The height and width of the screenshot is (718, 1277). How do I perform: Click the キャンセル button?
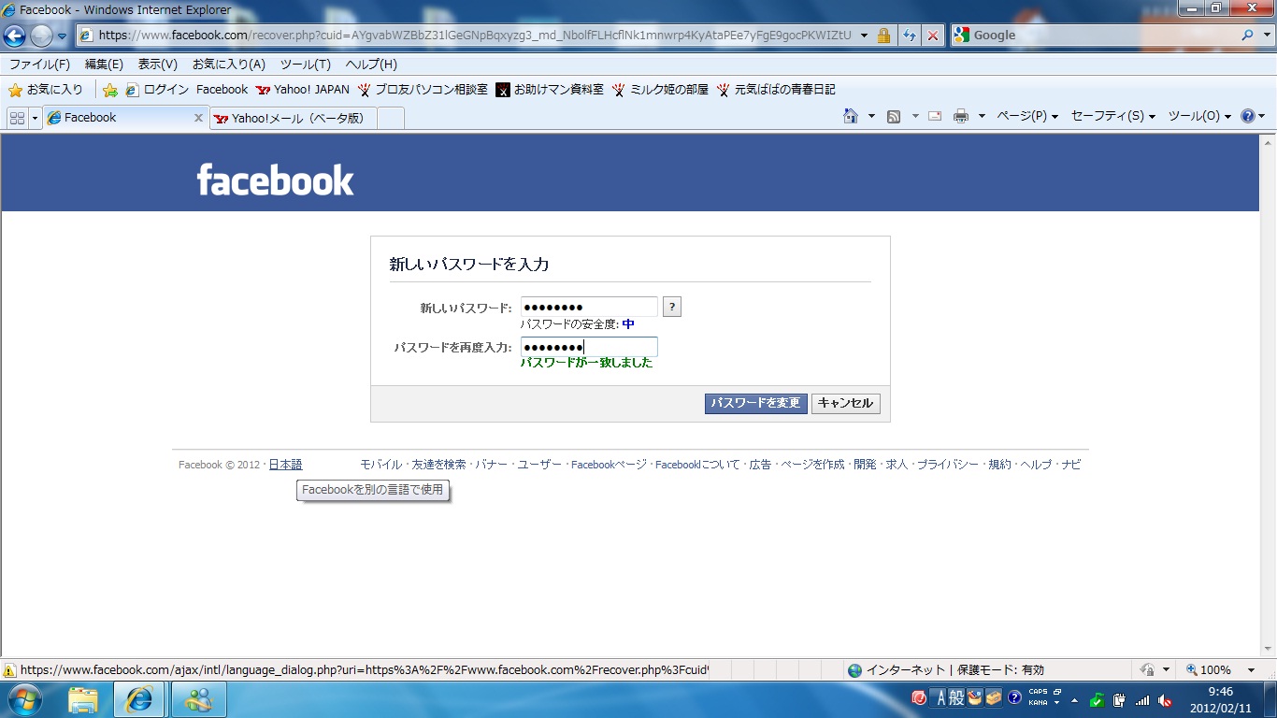point(846,403)
